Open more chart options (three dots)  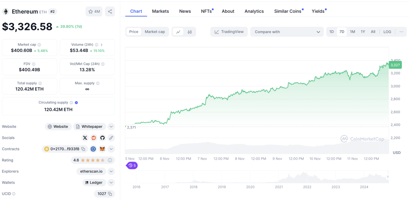coord(401,32)
